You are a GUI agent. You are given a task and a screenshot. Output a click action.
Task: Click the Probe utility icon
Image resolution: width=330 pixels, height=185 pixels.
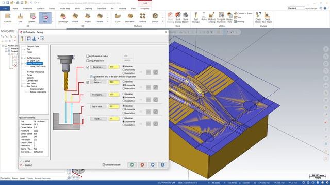(204, 17)
